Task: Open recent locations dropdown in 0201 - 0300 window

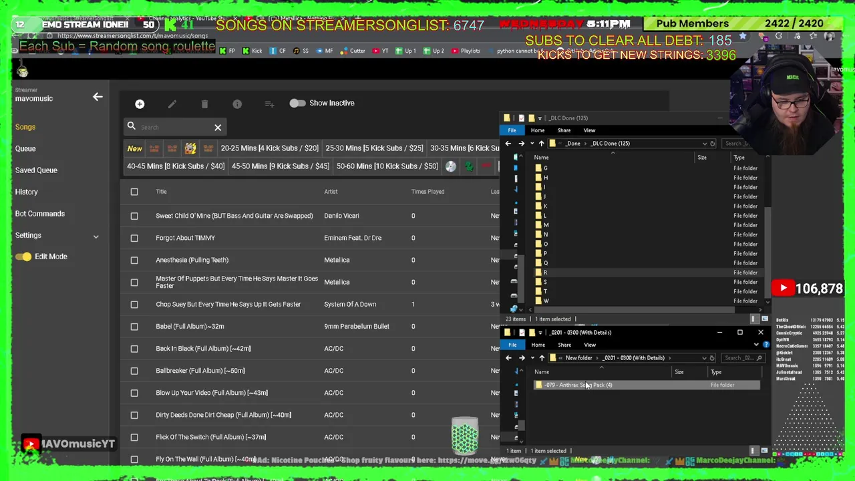Action: pyautogui.click(x=532, y=358)
